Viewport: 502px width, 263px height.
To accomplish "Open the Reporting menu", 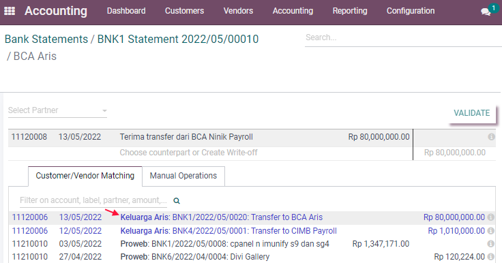I will pos(350,11).
